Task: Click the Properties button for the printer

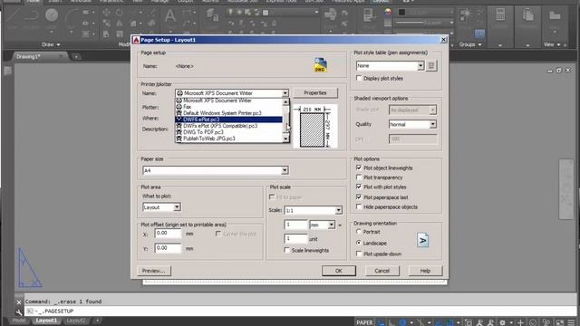Action: [315, 92]
